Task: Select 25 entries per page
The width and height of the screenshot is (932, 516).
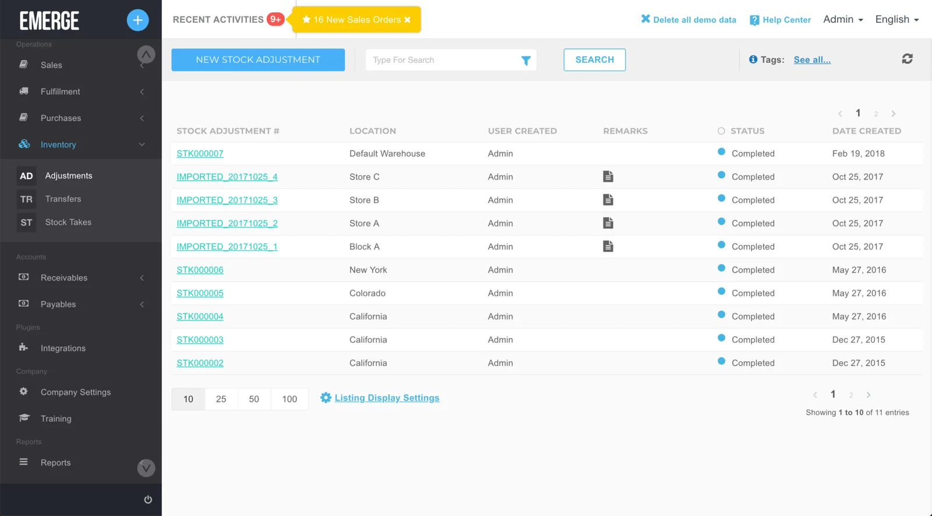Action: click(x=221, y=399)
